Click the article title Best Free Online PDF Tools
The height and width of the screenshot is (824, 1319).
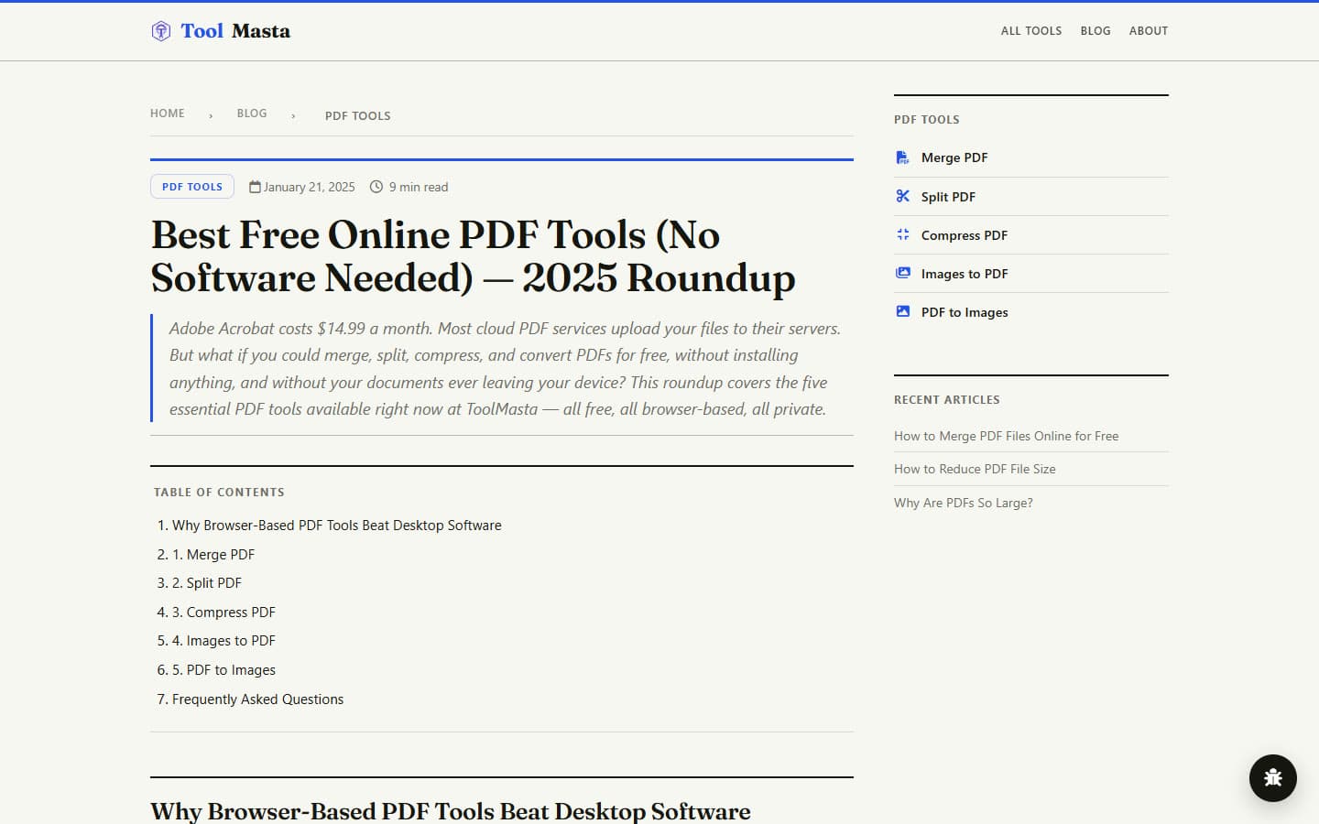point(473,256)
